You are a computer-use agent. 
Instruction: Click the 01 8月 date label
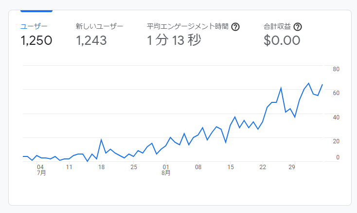coord(166,169)
